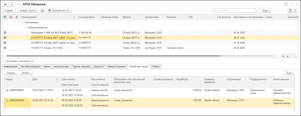The width and height of the screenshot is (301, 116).
Task: Switch to the Тех.обслуживание tab
Action: tap(31, 66)
